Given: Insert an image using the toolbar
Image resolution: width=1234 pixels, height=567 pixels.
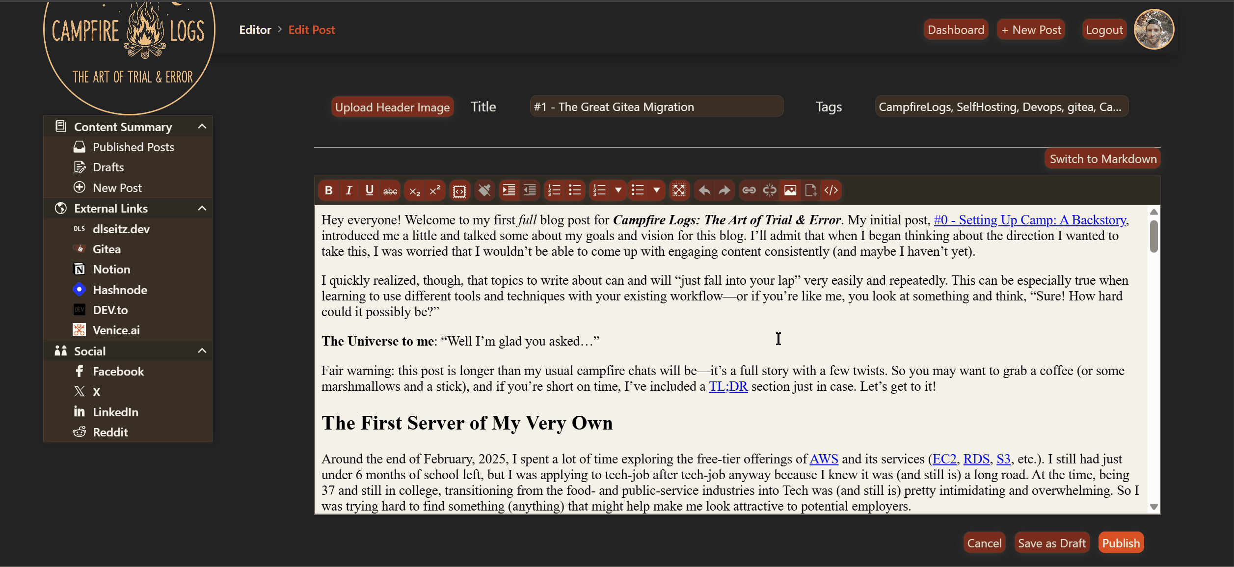Looking at the screenshot, I should (x=790, y=190).
